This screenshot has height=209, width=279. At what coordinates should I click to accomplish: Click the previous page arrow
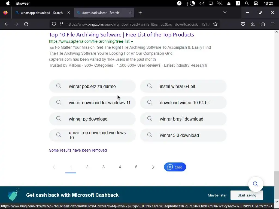pyautogui.click(x=54, y=167)
